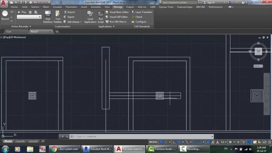
Task: Open snap mode settings dropdown arrow
Action: tap(170, 142)
